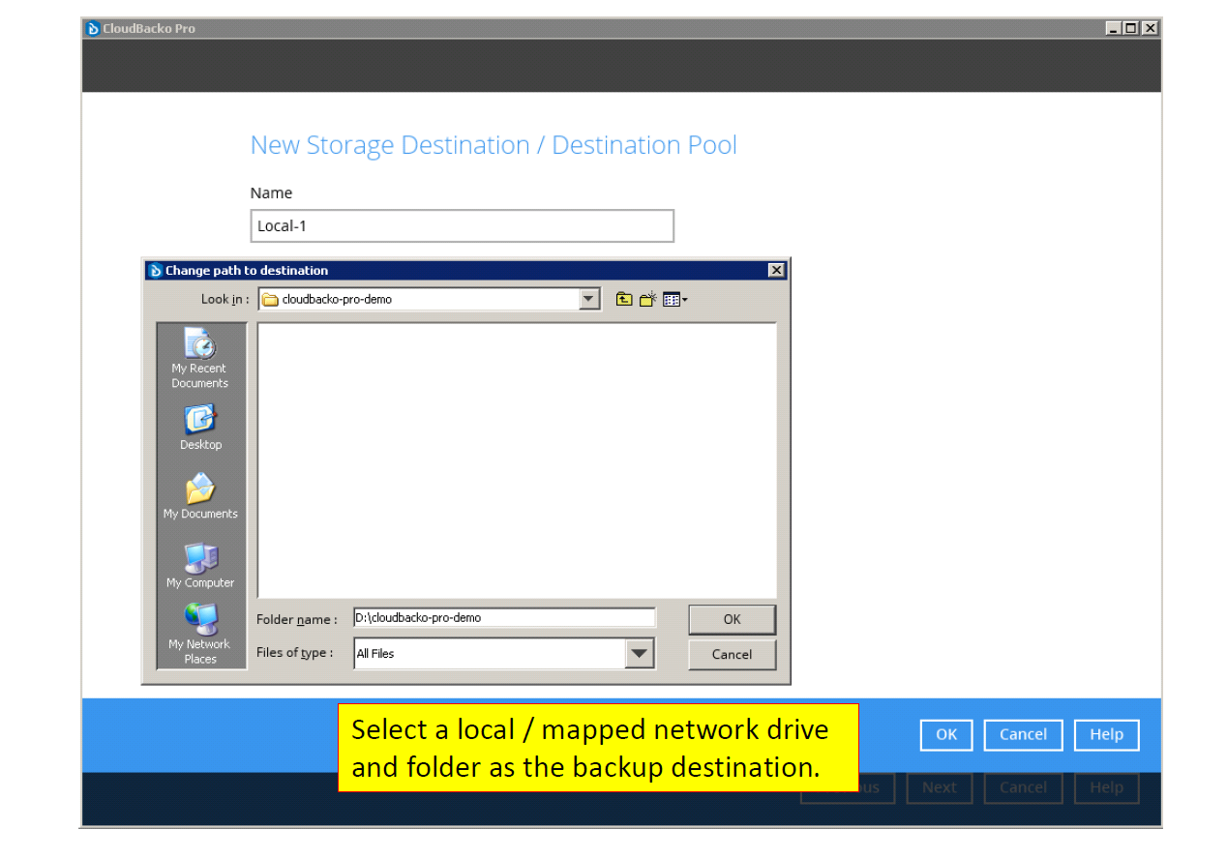
Task: Expand the Files of type list
Action: coord(639,653)
